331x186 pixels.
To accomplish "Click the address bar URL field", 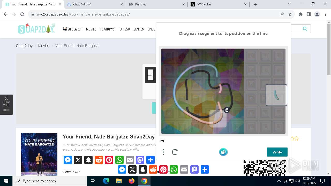I will (x=155, y=14).
